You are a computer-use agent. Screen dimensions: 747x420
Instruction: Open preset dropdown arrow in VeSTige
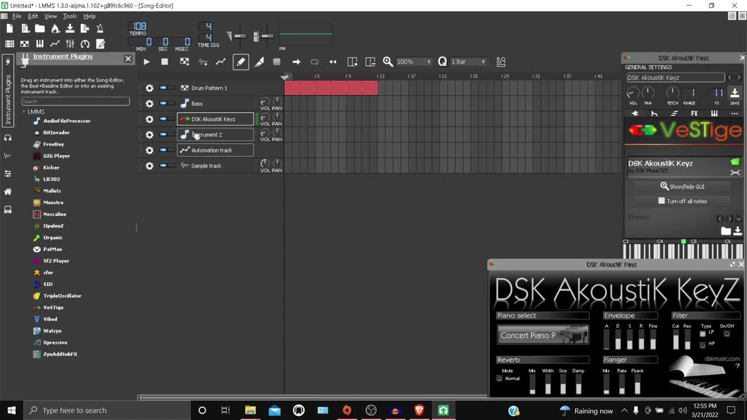tap(738, 219)
